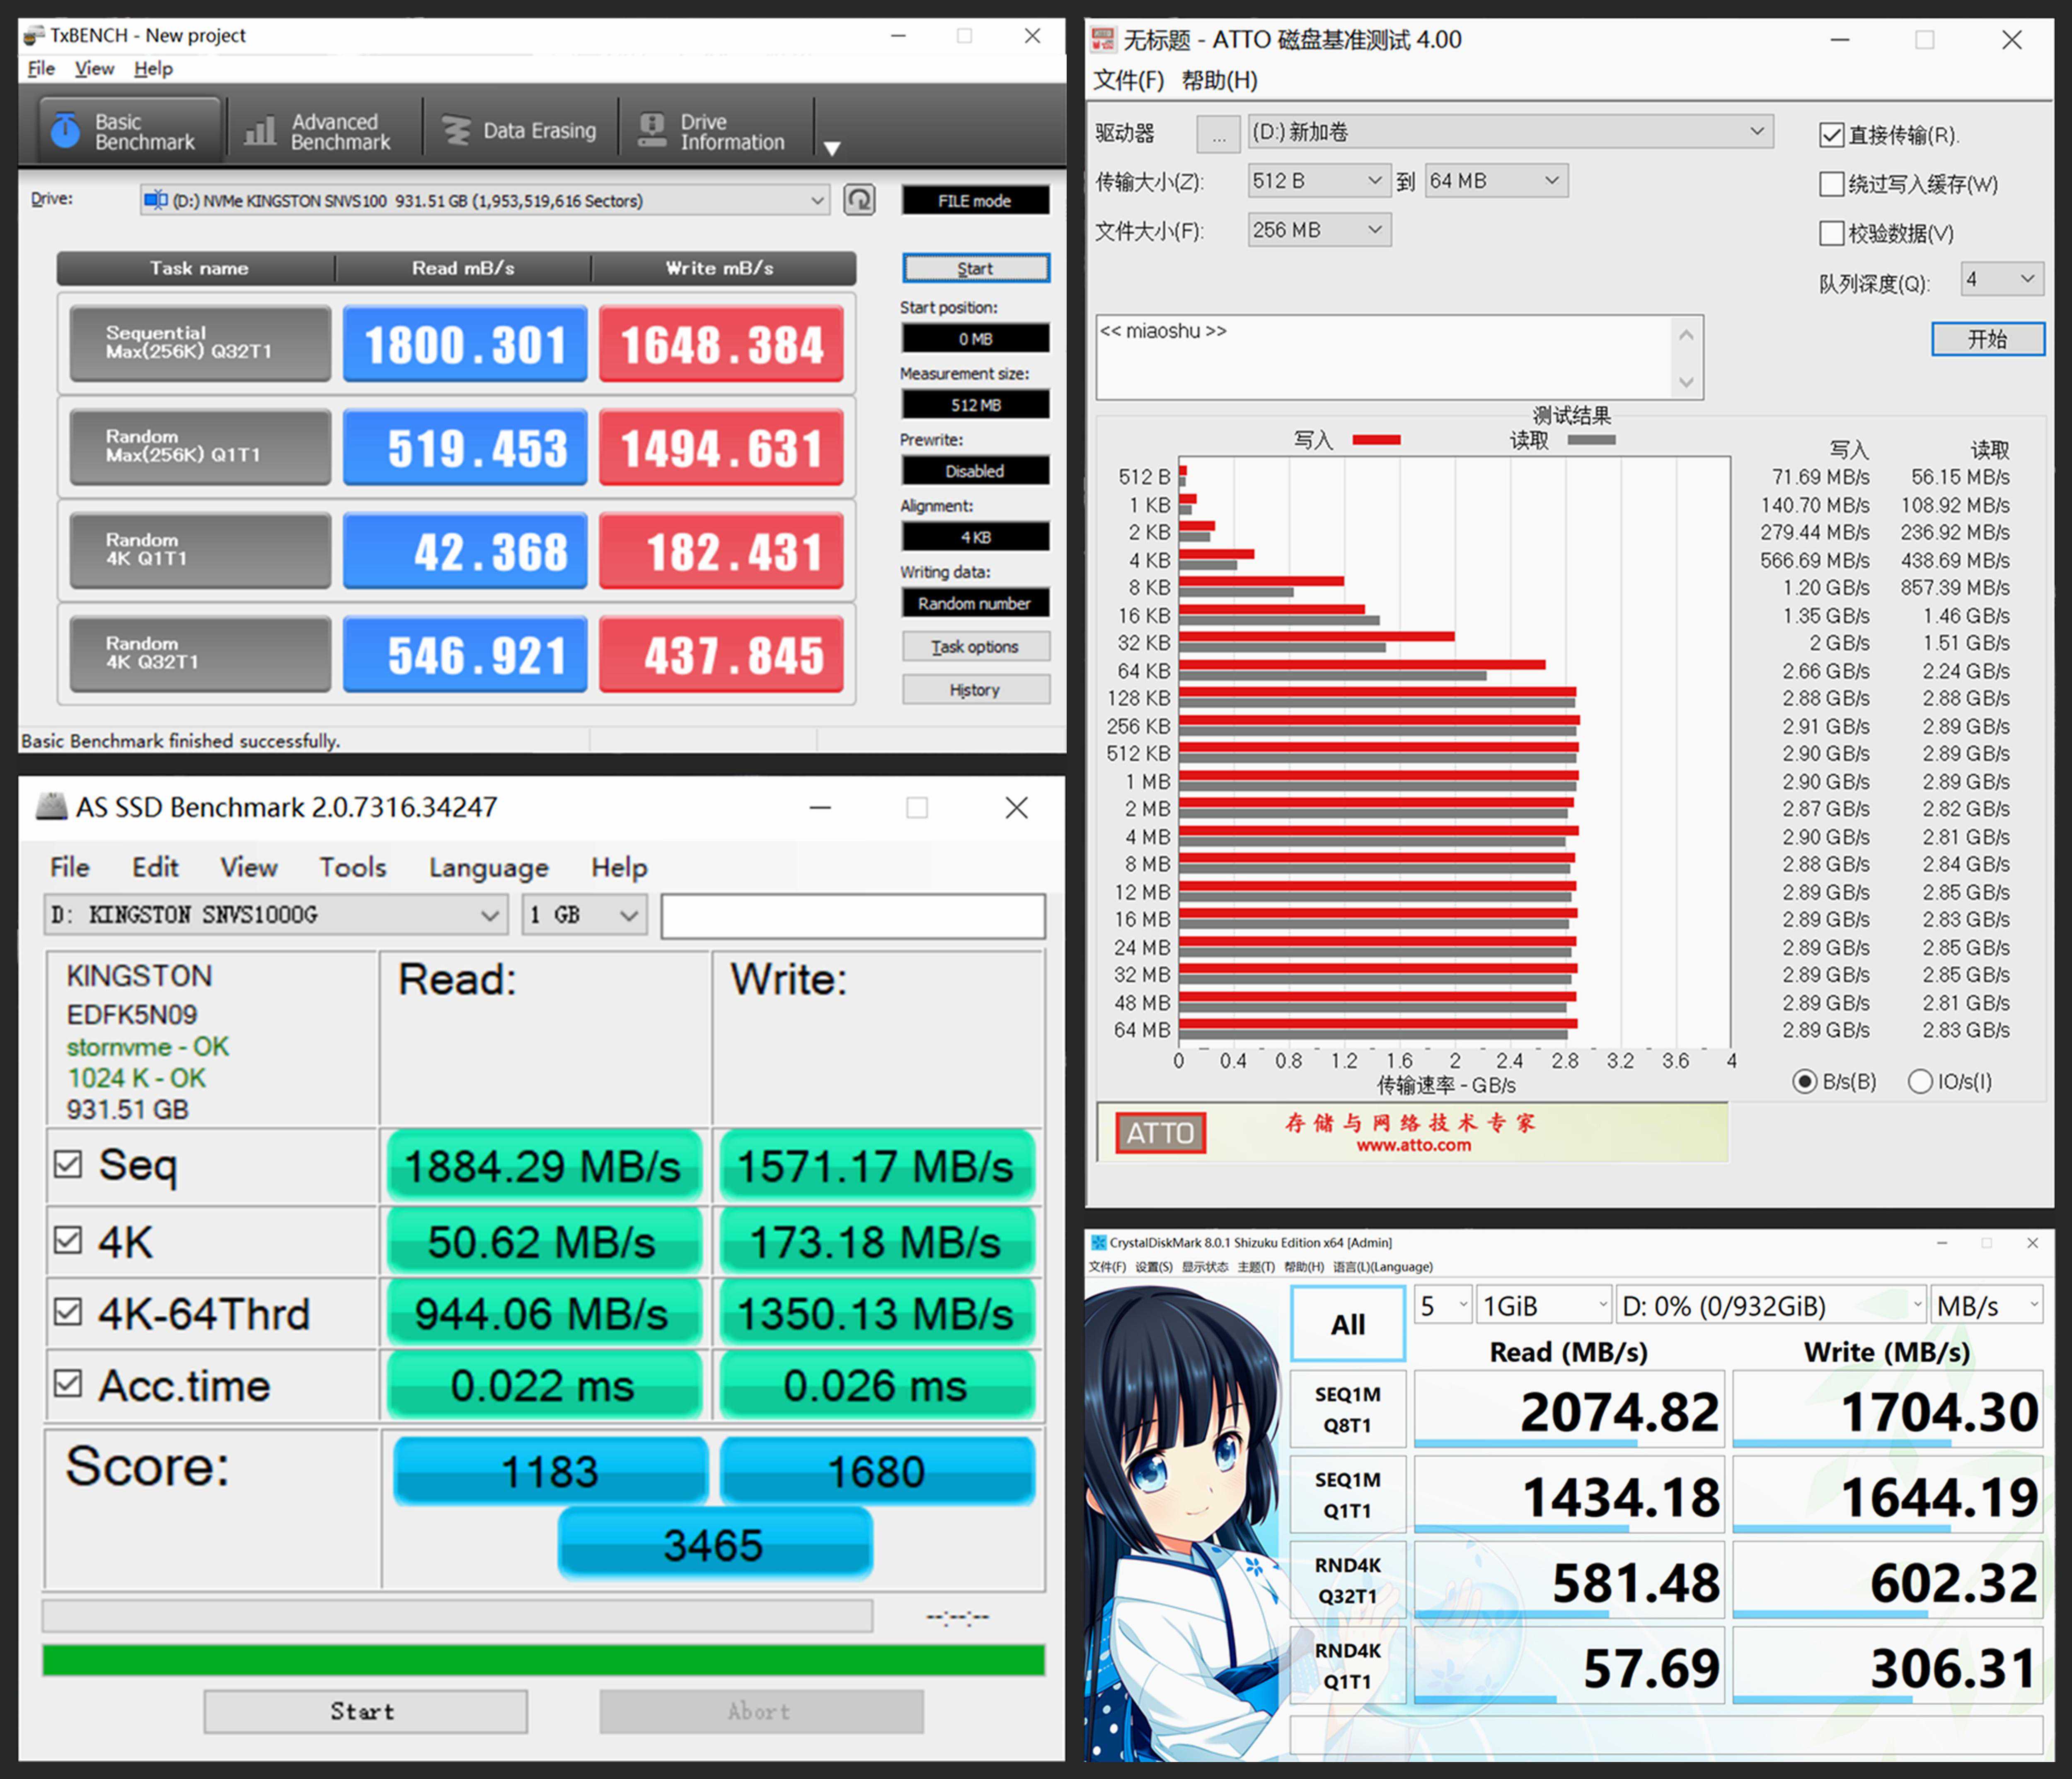Open the CrystalDiskMark test count dropdown showing 5
Image resolution: width=2072 pixels, height=1779 pixels.
point(1441,1305)
